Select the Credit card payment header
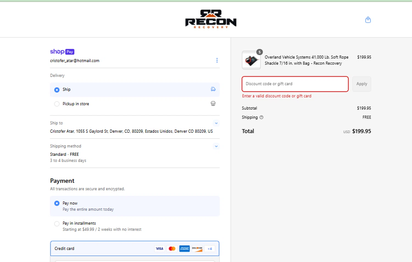Viewport: 412px width, 262px height. click(135, 249)
